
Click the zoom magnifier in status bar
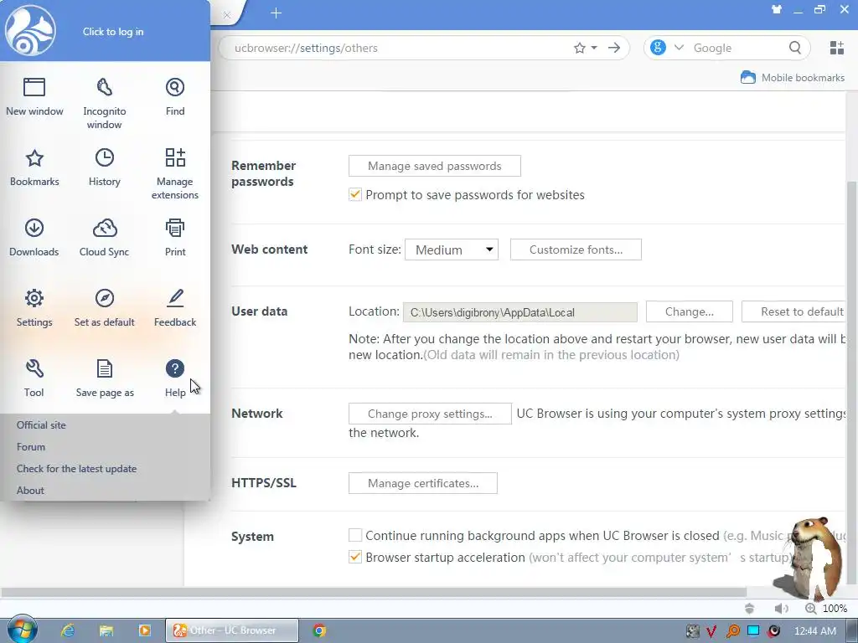810,609
